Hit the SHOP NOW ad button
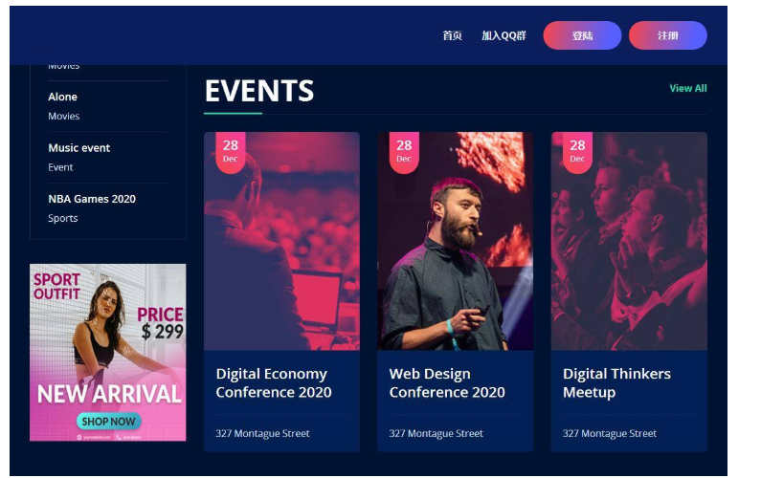761x478 pixels. click(108, 421)
